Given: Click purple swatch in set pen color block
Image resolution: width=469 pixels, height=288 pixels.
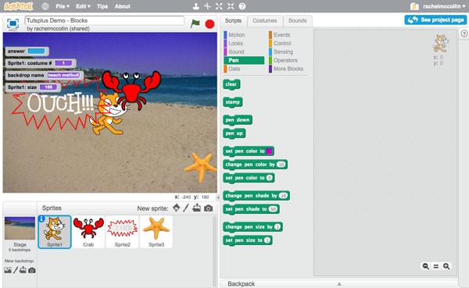Looking at the screenshot, I should point(269,151).
